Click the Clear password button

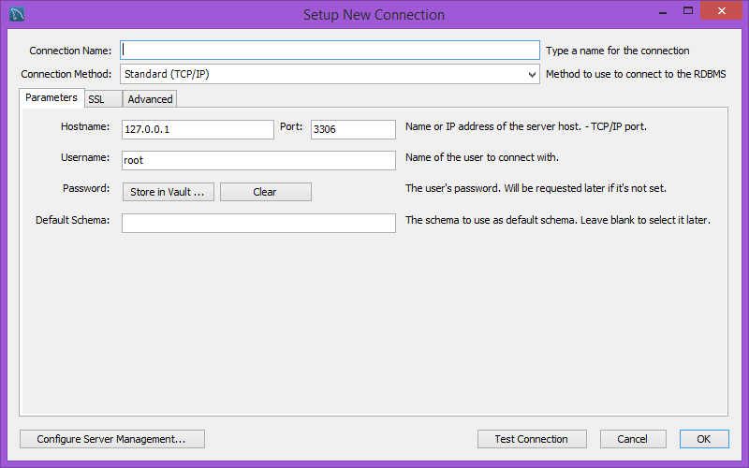266,192
